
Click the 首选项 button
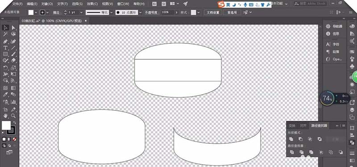click(x=232, y=13)
